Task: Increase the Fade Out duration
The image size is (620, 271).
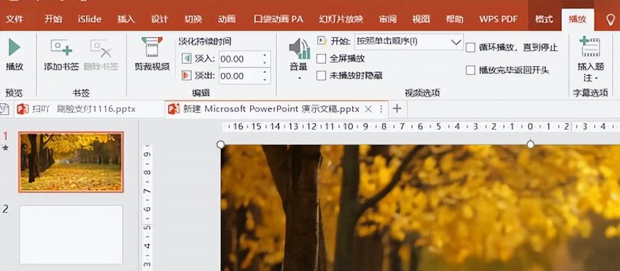Action: [x=264, y=71]
